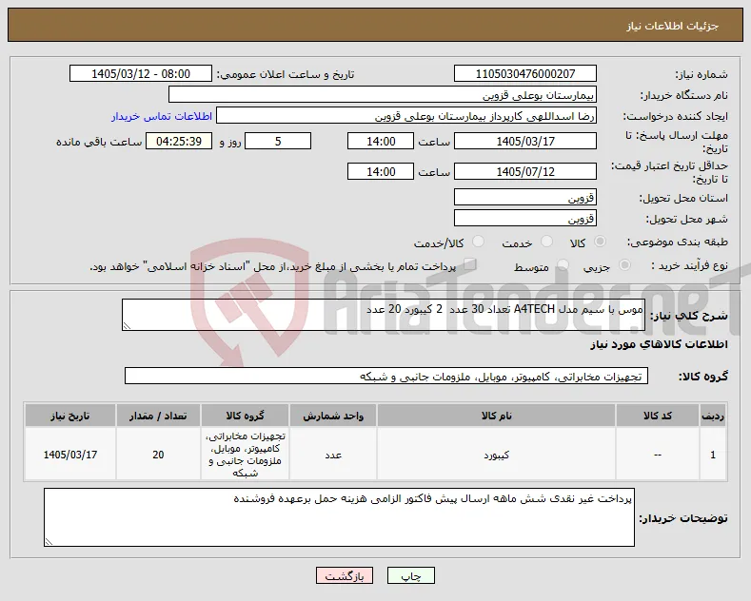Click the buyer notes textarea resize grip
This screenshot has width=751, height=601.
(x=49, y=542)
